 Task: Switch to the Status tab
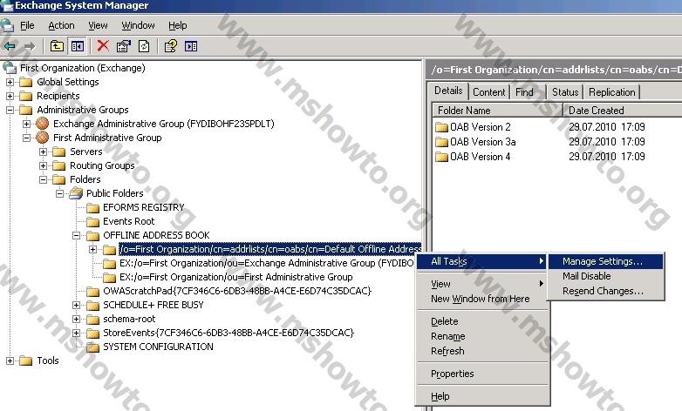(x=565, y=92)
